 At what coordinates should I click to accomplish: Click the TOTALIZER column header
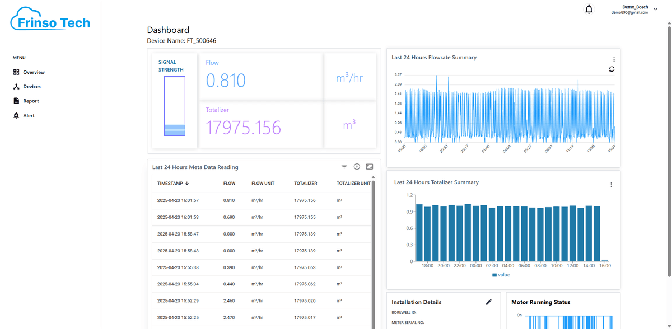coord(305,183)
